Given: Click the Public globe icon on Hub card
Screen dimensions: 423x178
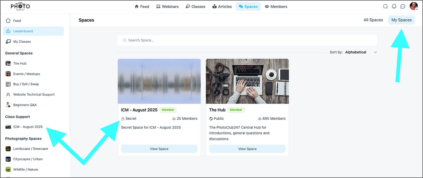Looking at the screenshot, I should (x=211, y=119).
